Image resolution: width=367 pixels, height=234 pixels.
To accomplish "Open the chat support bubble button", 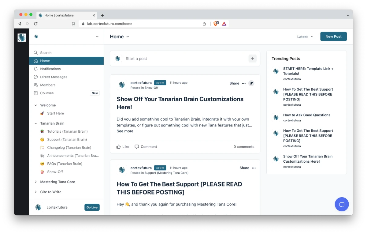I will (342, 204).
